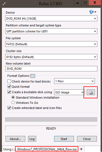Open the Log window button

coord(32,139)
